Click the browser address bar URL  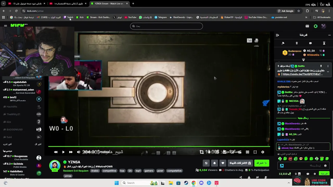click(x=35, y=11)
